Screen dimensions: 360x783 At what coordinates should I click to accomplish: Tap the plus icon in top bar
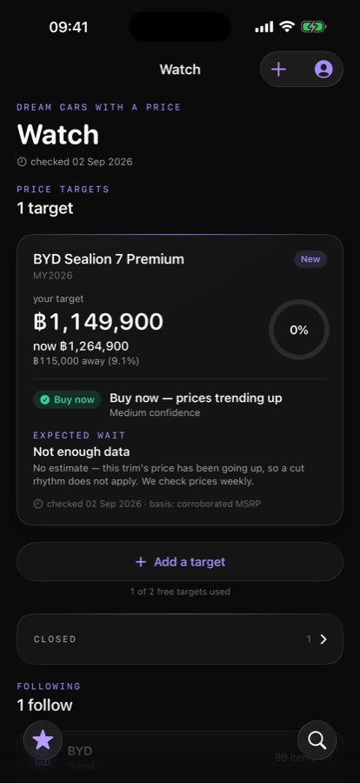coord(278,69)
